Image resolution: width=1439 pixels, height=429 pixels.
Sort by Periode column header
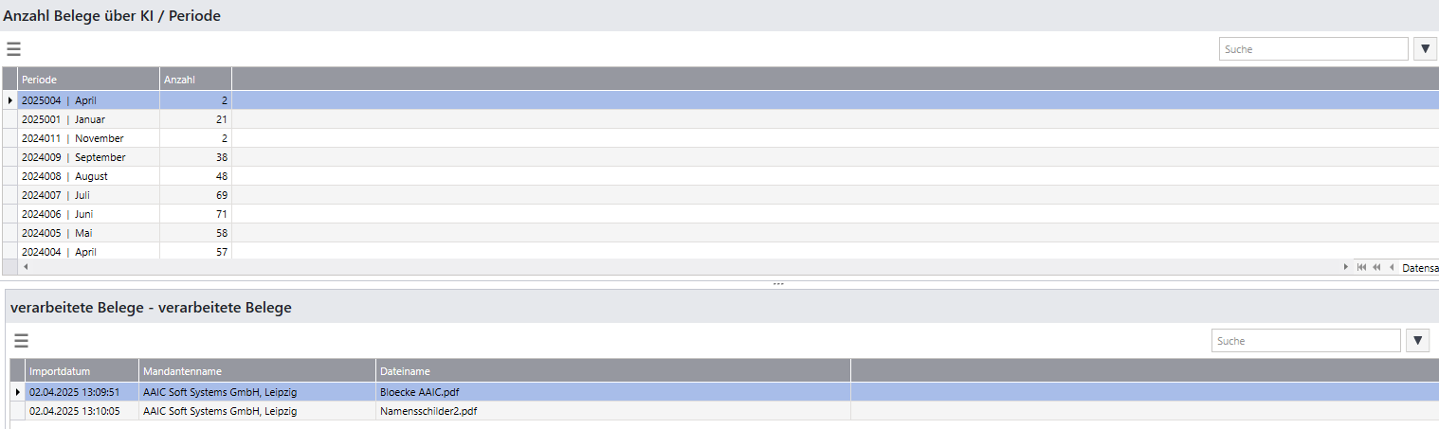coord(88,80)
